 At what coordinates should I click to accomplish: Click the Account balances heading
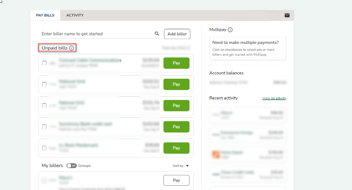pyautogui.click(x=226, y=73)
